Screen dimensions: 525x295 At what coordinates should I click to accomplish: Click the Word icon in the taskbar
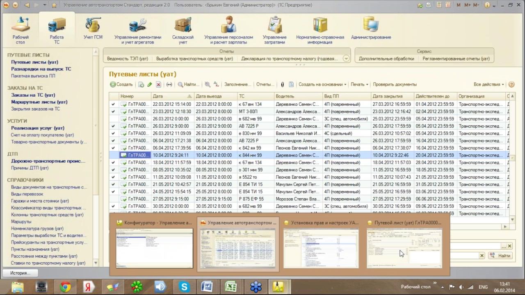pos(208,287)
